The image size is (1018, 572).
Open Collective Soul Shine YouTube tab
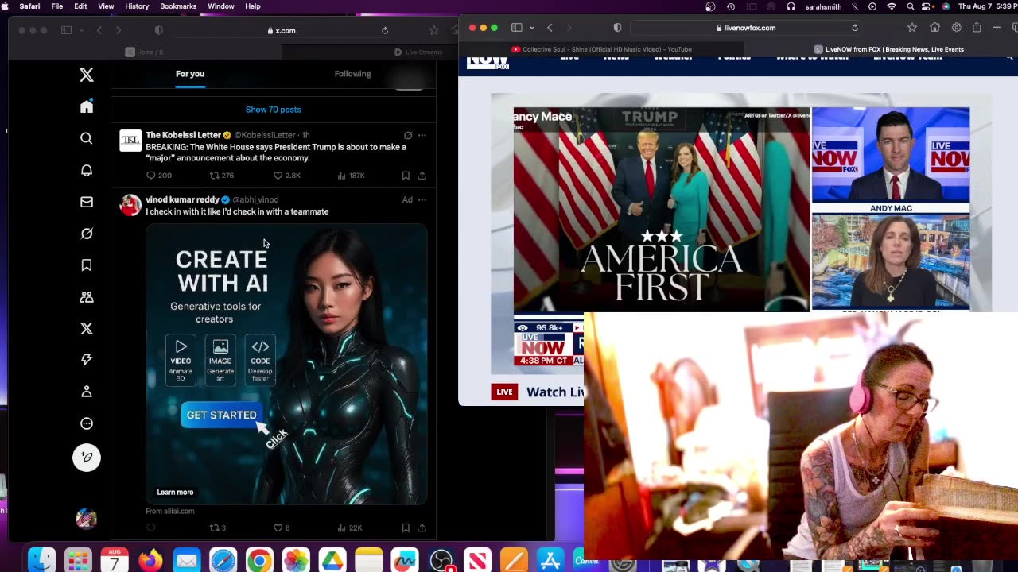click(602, 49)
